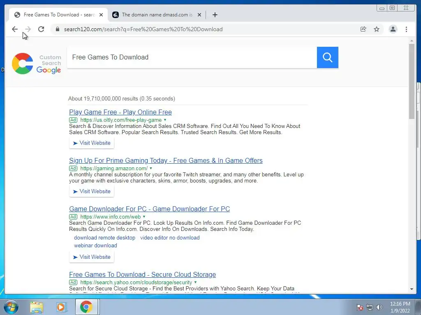
Task: Switch to the dmasd.com domain tab
Action: (x=157, y=15)
